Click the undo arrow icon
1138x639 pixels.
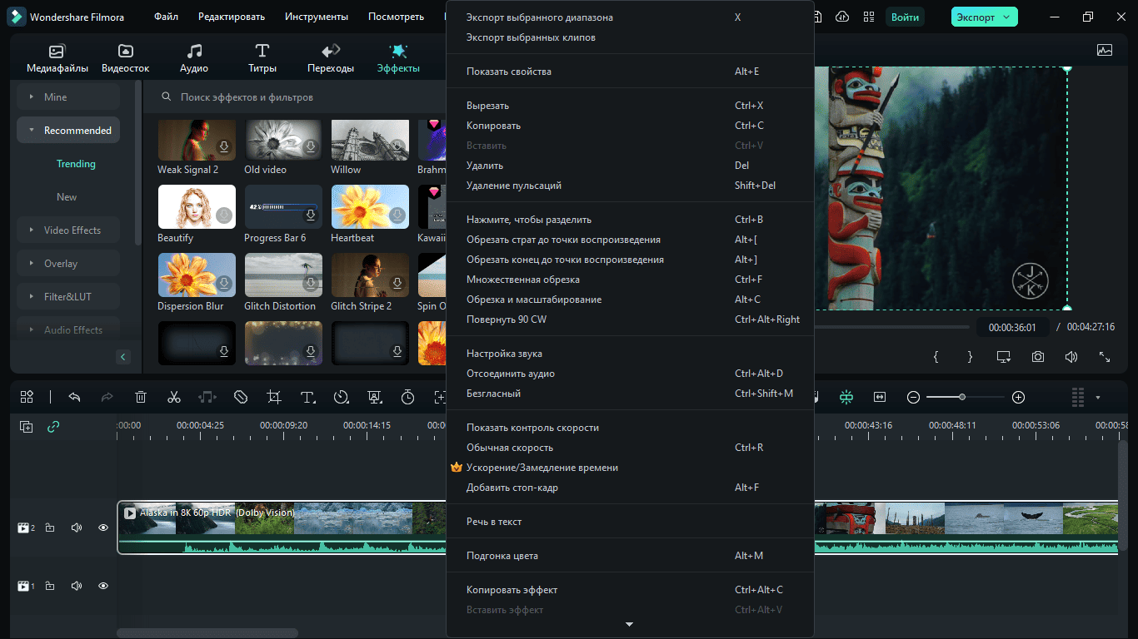click(74, 397)
